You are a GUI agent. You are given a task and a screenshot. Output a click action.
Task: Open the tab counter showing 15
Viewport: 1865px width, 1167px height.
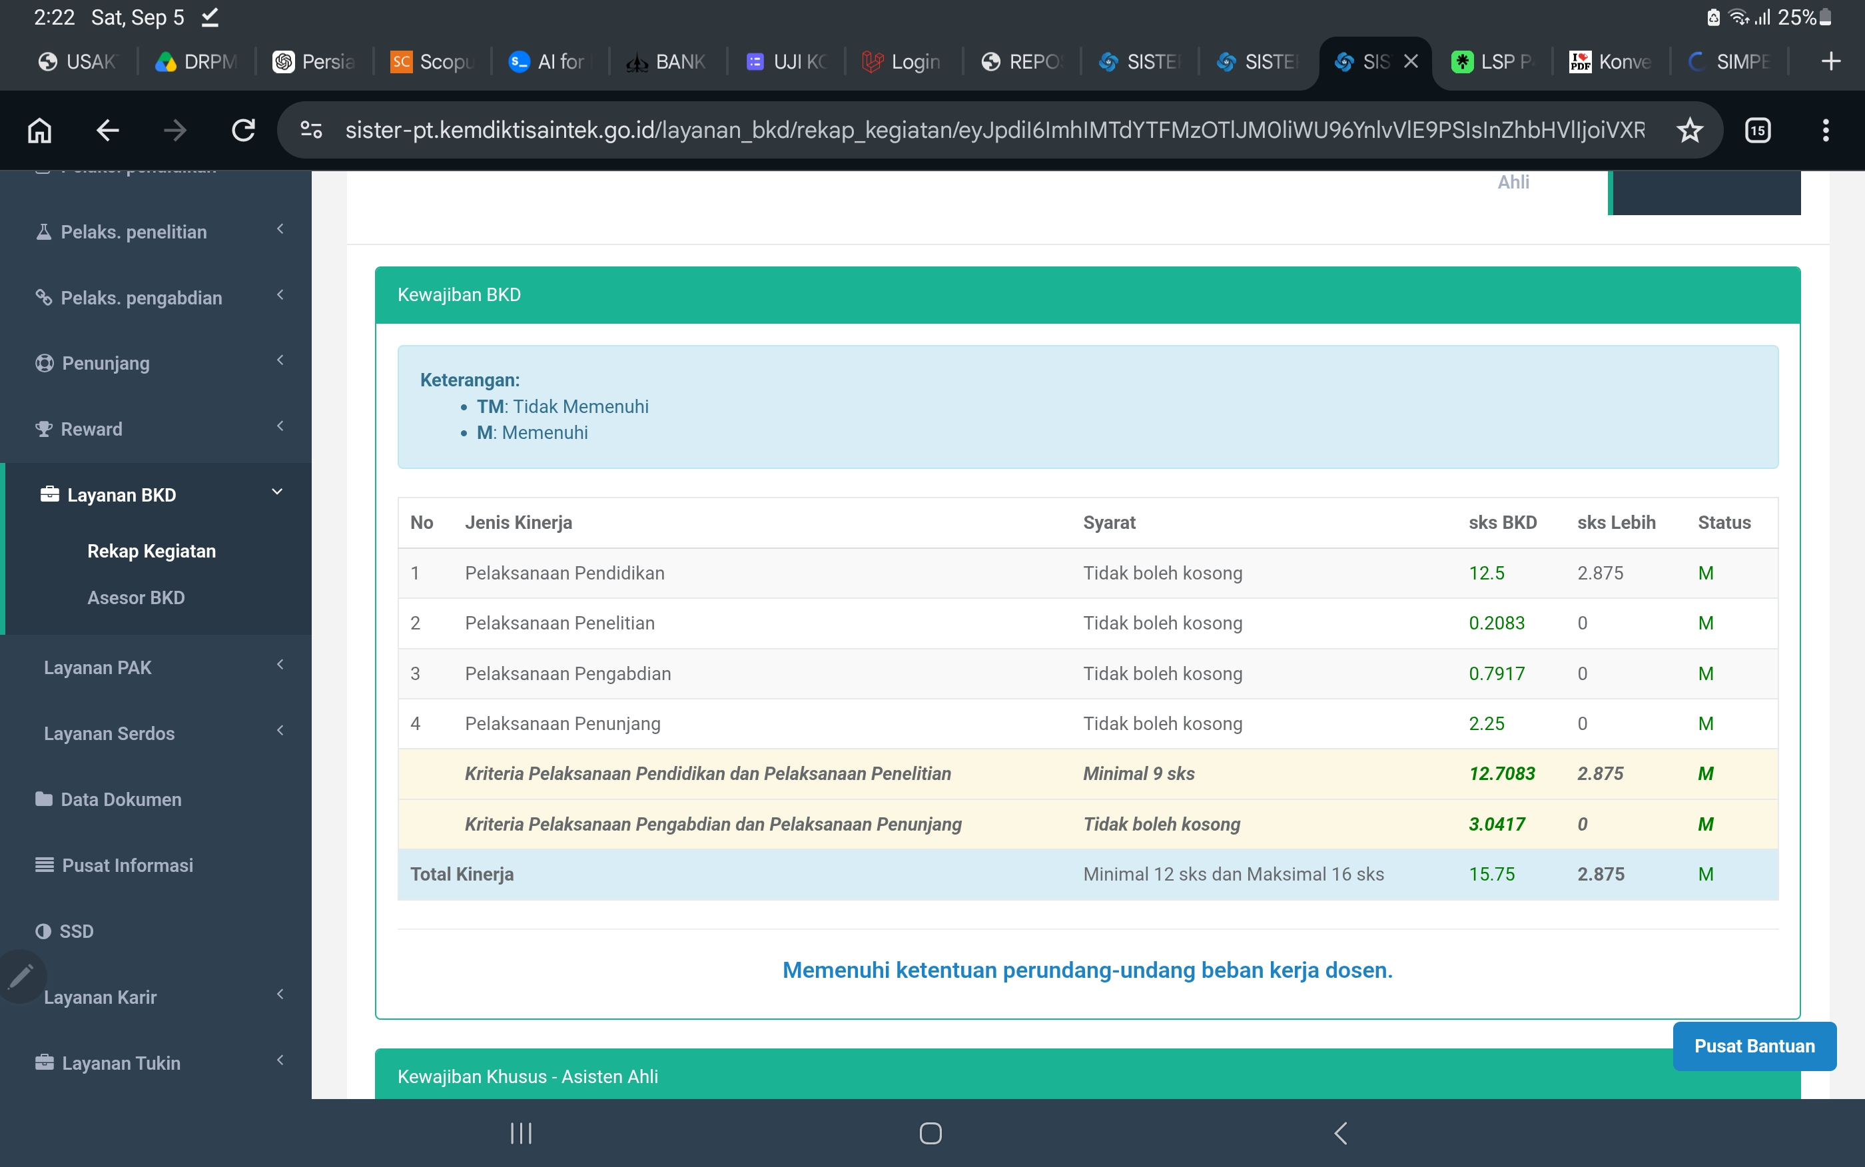pos(1757,131)
